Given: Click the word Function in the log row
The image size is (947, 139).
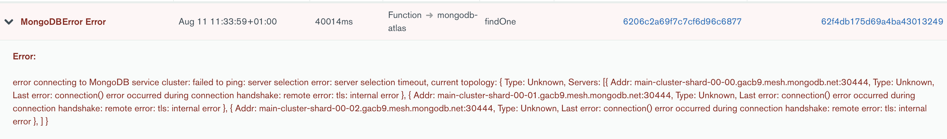Looking at the screenshot, I should coord(404,15).
